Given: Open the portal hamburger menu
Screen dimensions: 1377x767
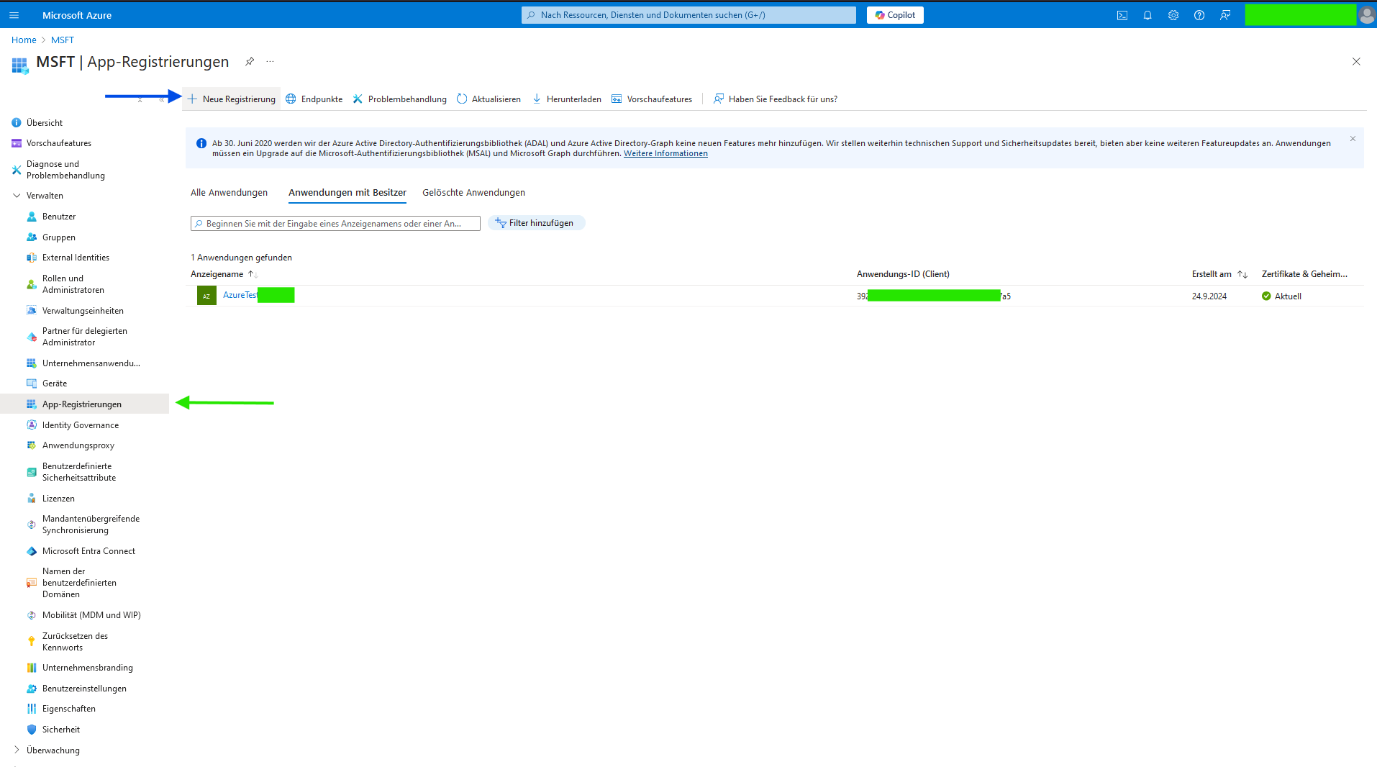Looking at the screenshot, I should pyautogui.click(x=14, y=15).
